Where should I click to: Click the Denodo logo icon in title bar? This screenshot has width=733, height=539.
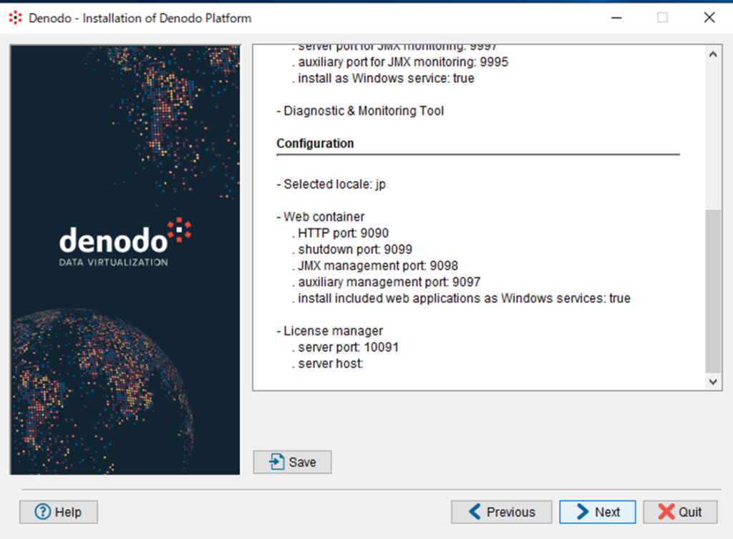(15, 18)
